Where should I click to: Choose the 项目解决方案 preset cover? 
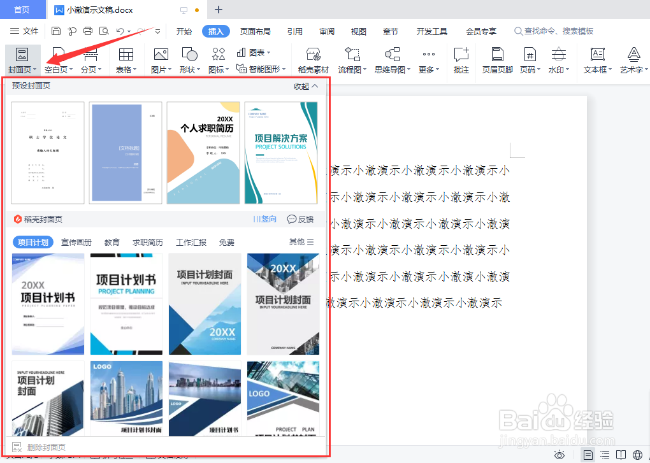281,153
